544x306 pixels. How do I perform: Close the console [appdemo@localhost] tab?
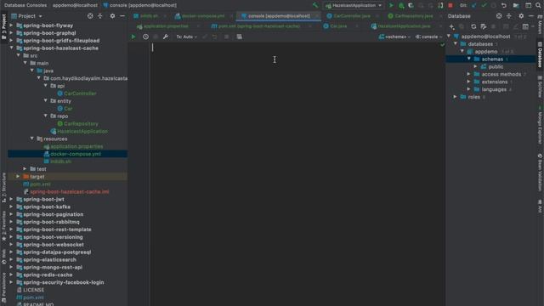[x=317, y=16]
